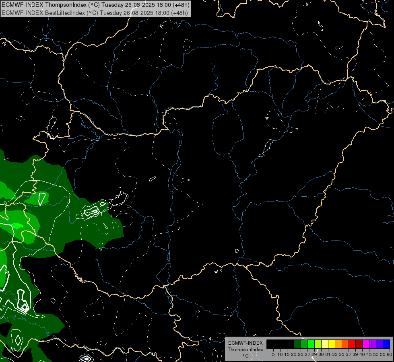Image resolution: width=394 pixels, height=362 pixels.
Task: Click the legend tick value 5
Action: coord(273,354)
